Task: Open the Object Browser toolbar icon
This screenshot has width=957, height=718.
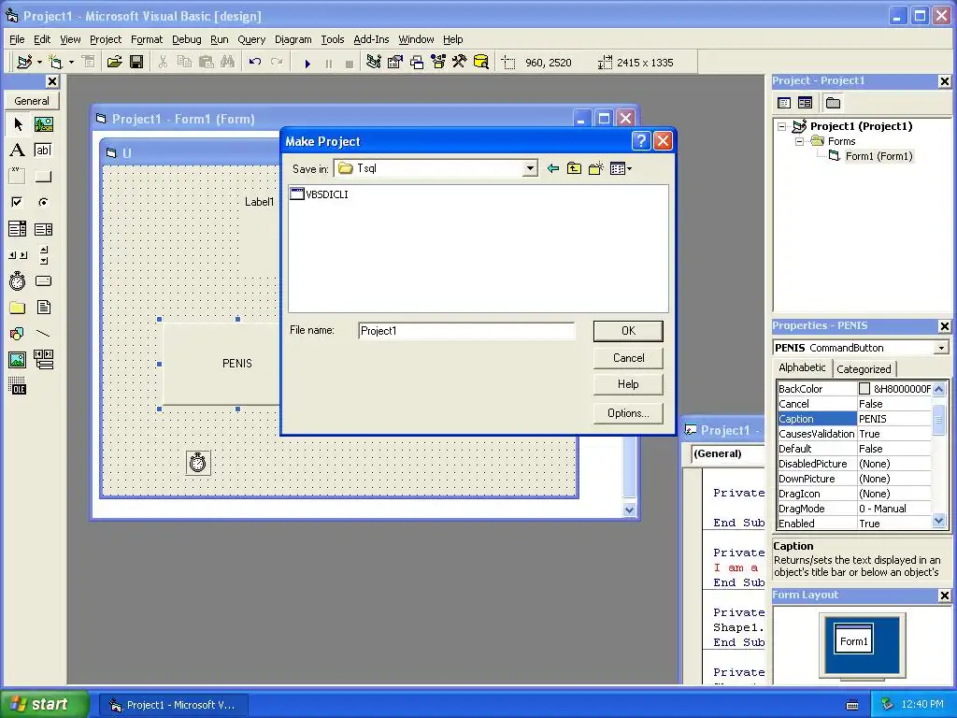Action: [438, 63]
